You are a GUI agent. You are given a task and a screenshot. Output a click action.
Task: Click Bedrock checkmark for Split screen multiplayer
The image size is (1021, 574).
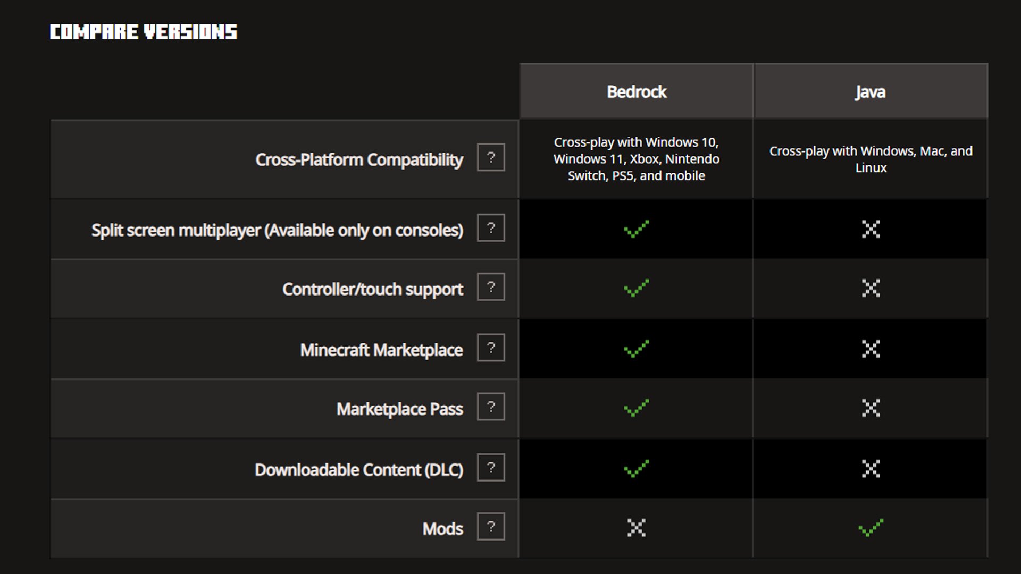click(x=636, y=229)
